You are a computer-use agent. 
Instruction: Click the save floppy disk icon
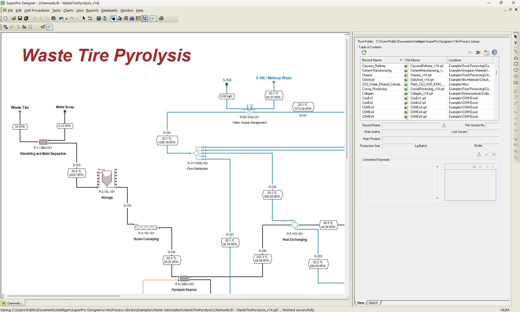(20, 18)
